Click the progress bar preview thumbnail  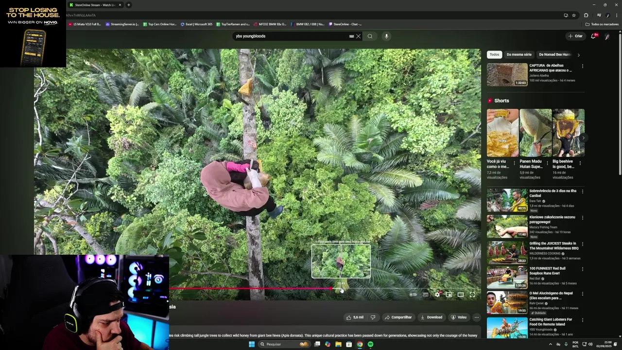point(341,261)
